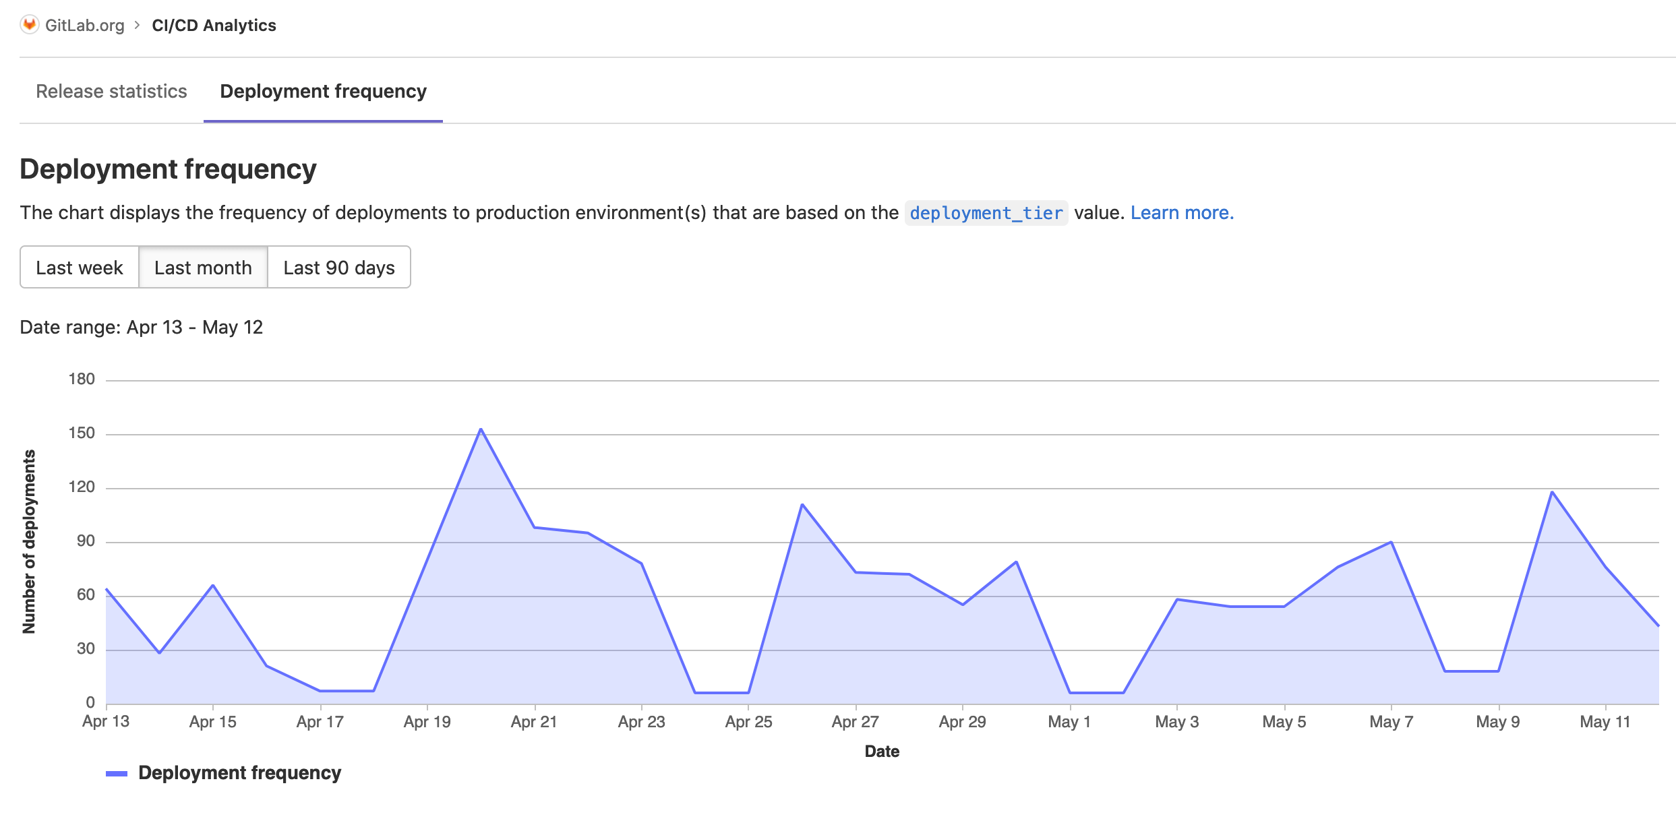Click the Learn more link
Viewport: 1676px width, 825px height.
pyautogui.click(x=1182, y=212)
